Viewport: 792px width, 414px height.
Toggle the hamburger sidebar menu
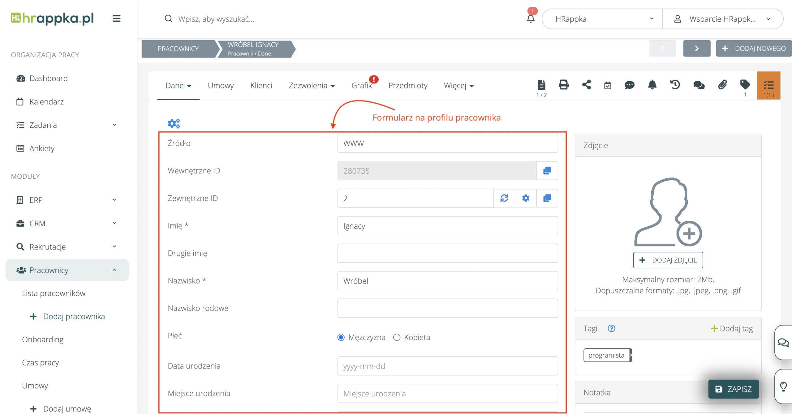pyautogui.click(x=116, y=19)
